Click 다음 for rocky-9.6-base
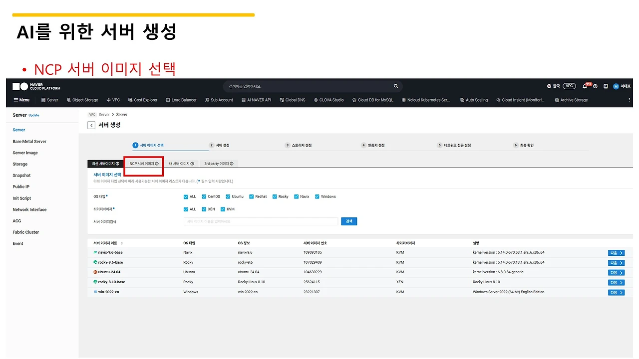The height and width of the screenshot is (359, 639). [x=616, y=263]
